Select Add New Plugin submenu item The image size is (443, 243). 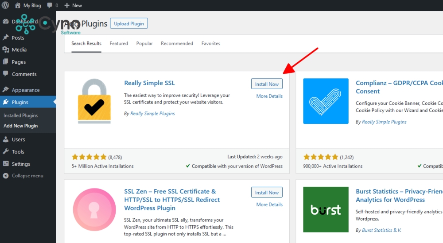click(x=21, y=126)
